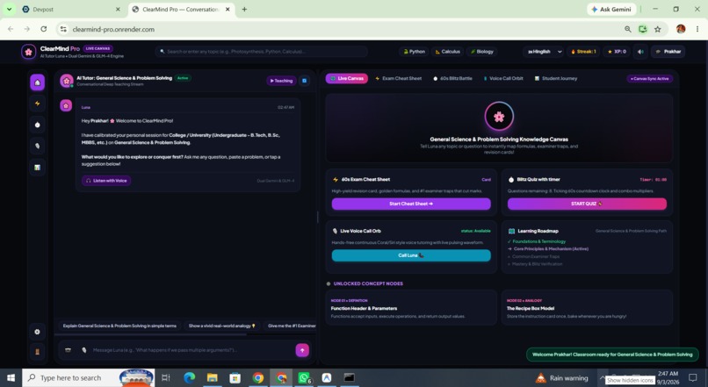The image size is (708, 387).
Task: Click the microphone icon in message bar
Action: pyautogui.click(x=83, y=350)
